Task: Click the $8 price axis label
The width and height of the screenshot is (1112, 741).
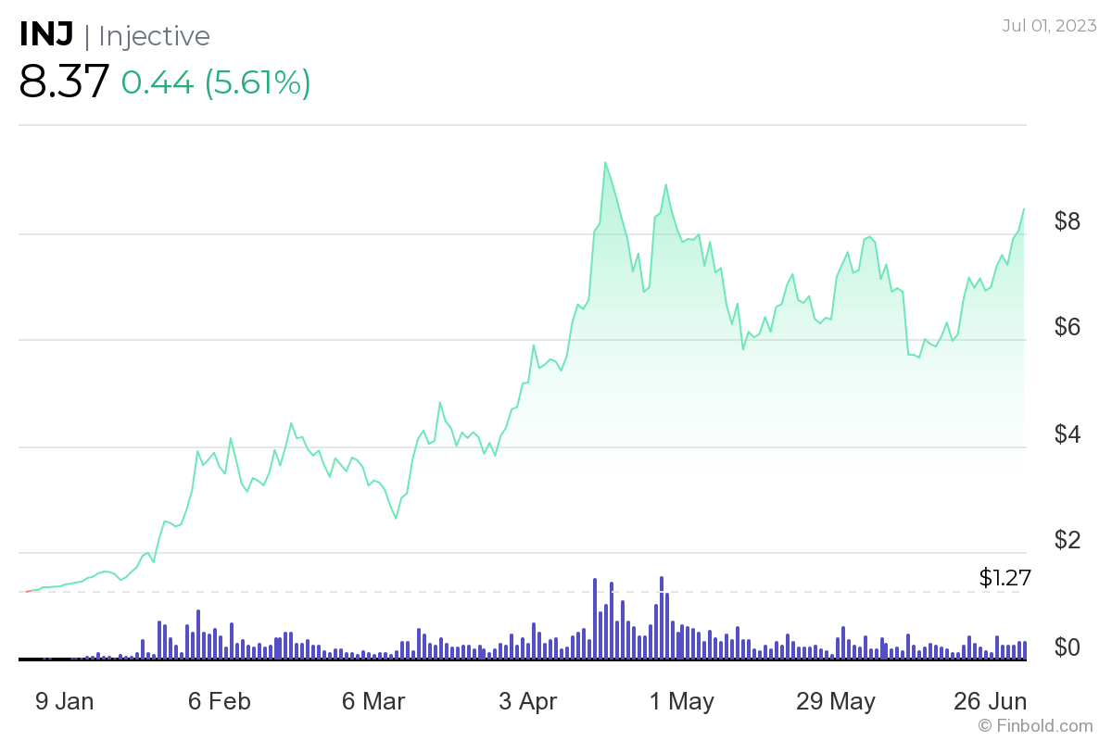Action: click(1068, 221)
